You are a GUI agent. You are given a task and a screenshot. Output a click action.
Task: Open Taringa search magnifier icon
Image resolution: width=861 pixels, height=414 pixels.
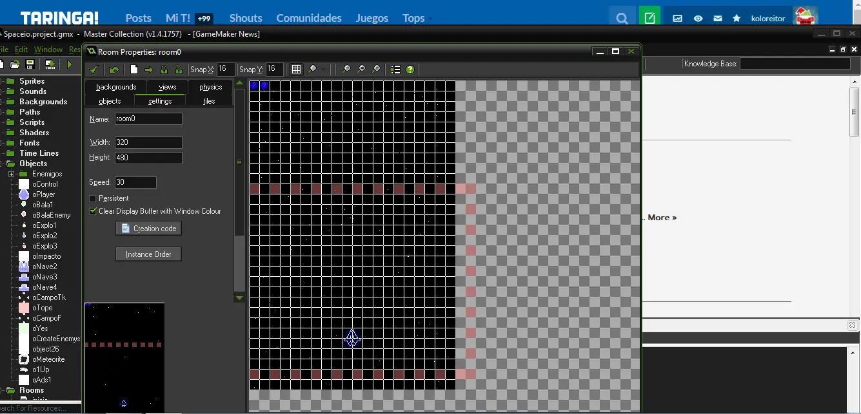tap(622, 18)
